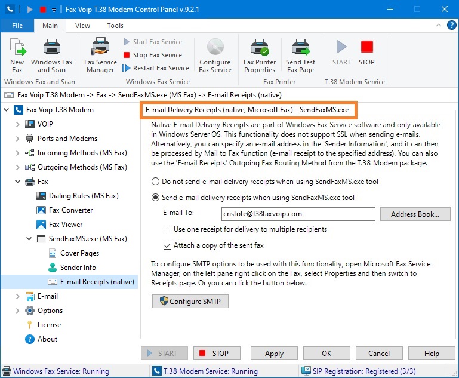Select Incoming Methods (MS Fax) node

(82, 153)
